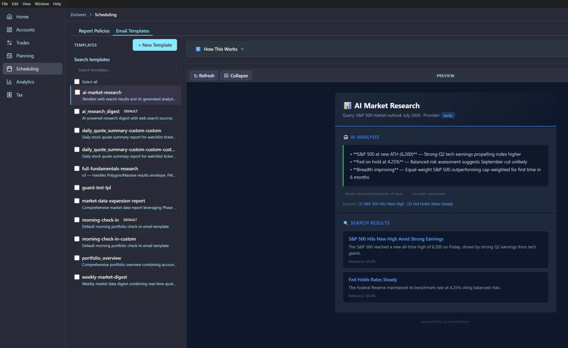Open the S&P 500 Hits New High source link
The height and width of the screenshot is (348, 568).
[x=381, y=204]
